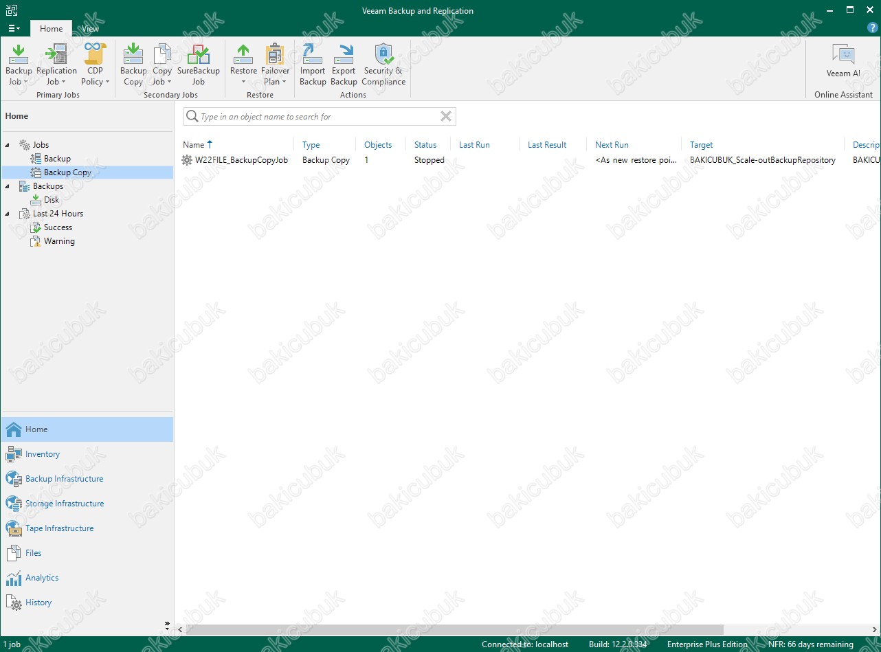Open the Home navigation view
Image resolution: width=881 pixels, height=652 pixels.
(x=87, y=429)
